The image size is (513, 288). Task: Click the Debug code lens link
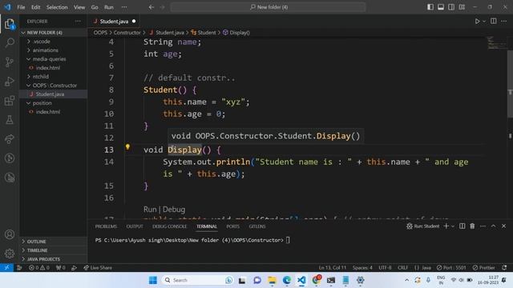[x=174, y=210]
